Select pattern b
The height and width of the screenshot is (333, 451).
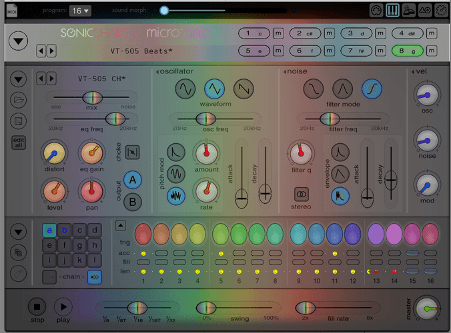[65, 230]
